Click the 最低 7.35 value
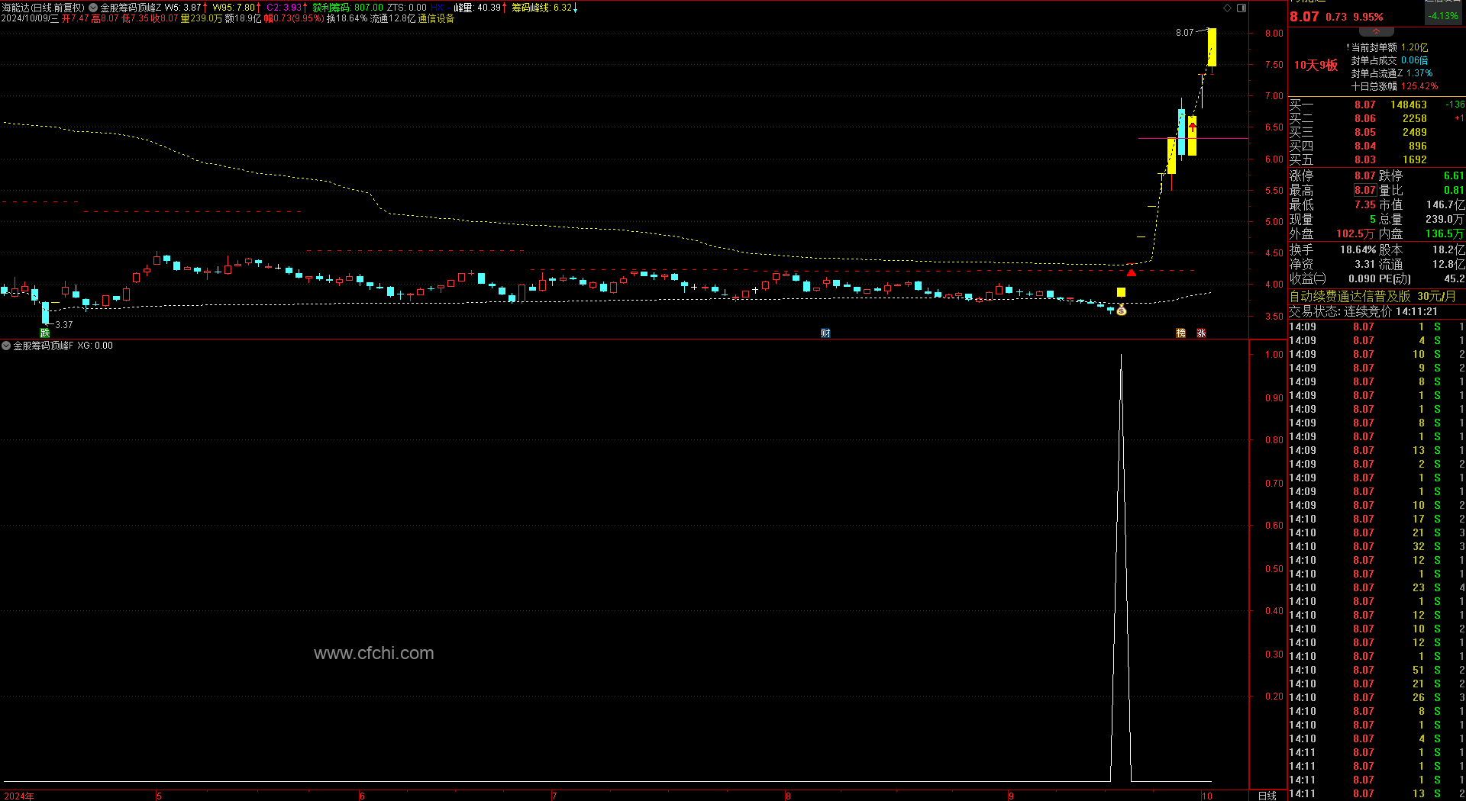Viewport: 1466px width, 801px height. (x=1364, y=204)
